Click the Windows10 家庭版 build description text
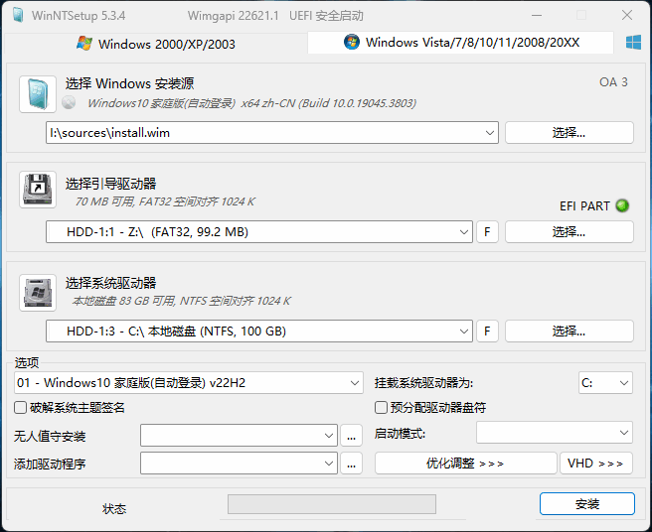This screenshot has height=532, width=652. pos(251,103)
